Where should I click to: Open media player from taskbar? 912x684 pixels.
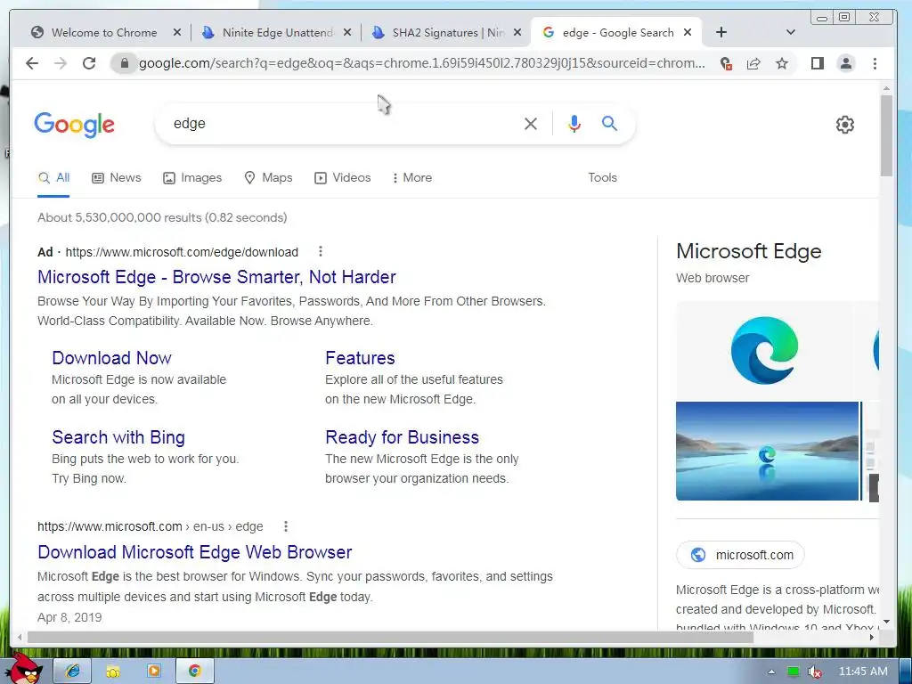click(x=153, y=672)
